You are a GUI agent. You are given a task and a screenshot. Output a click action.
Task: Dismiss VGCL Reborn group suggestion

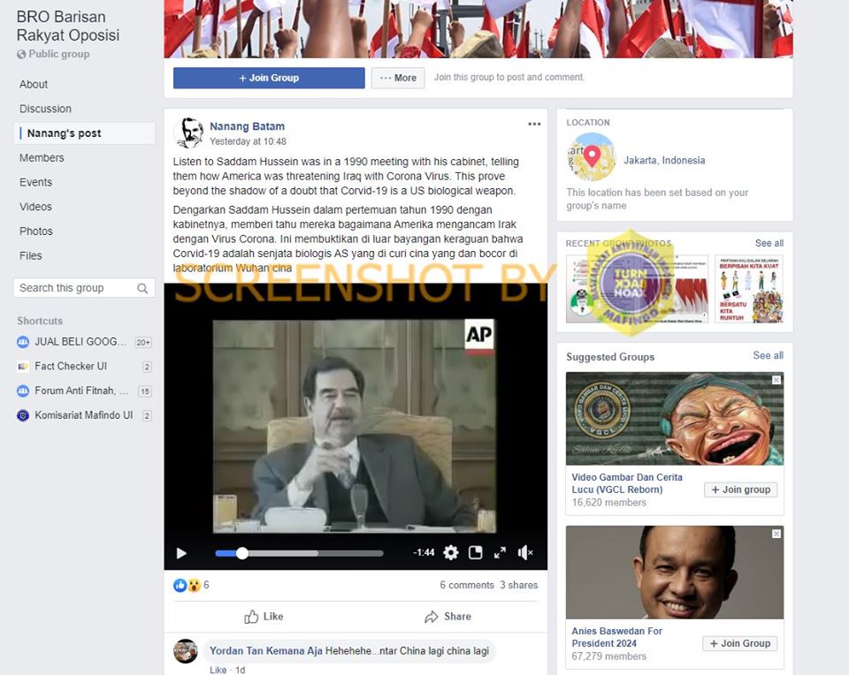776,380
